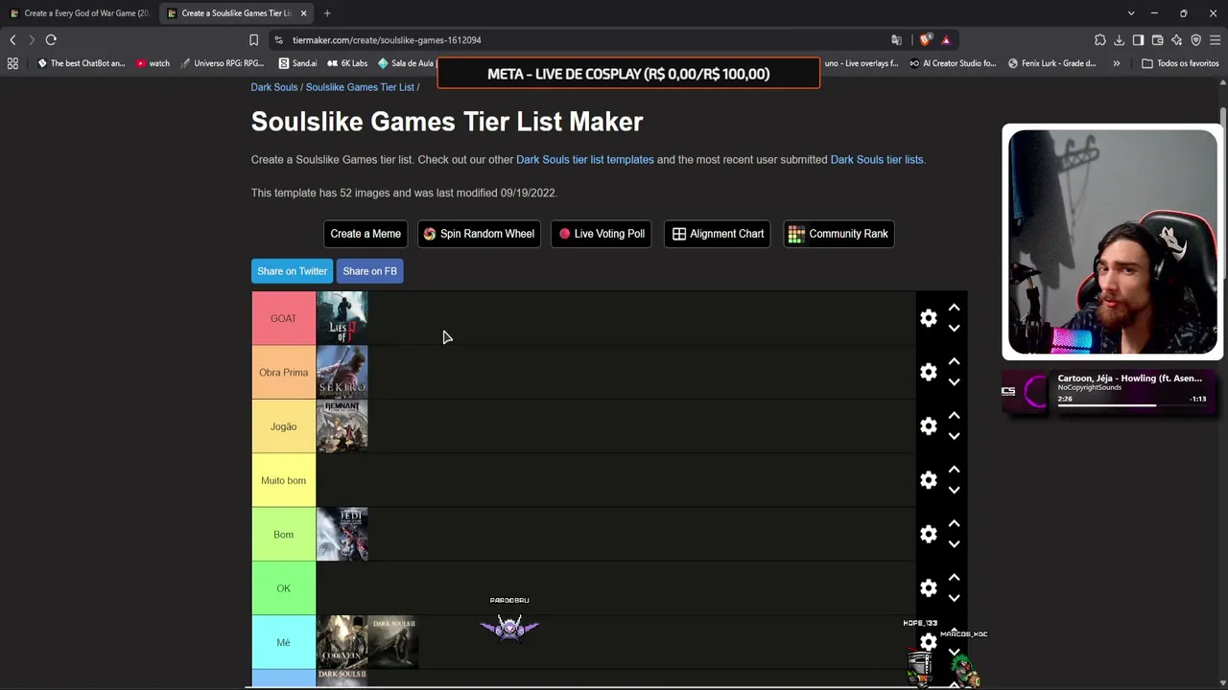Screen dimensions: 1228x690
Task: Open the 6K Labs bookmark
Action: tap(347, 63)
